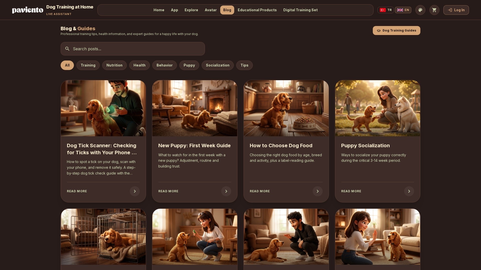This screenshot has height=270, width=481.
Task: Open the App nav item
Action: click(x=174, y=10)
